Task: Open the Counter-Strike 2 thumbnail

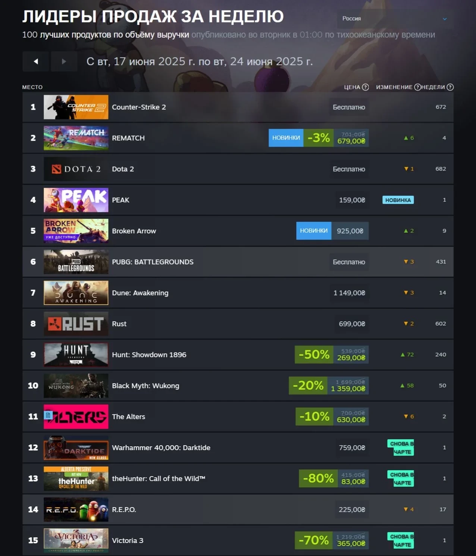Action: pyautogui.click(x=76, y=107)
